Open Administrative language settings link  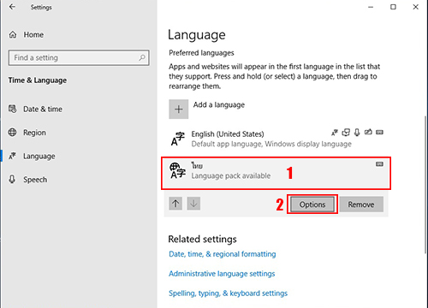pos(222,274)
